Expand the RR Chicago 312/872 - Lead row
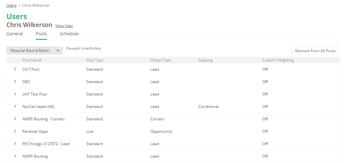Viewport: 348px width, 163px height. tap(15, 144)
